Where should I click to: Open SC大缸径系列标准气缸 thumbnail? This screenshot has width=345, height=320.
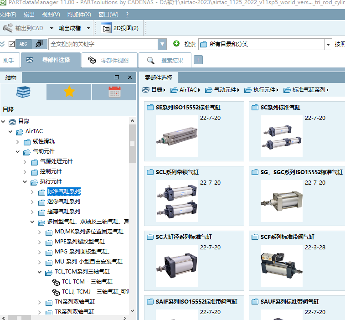[x=177, y=266]
